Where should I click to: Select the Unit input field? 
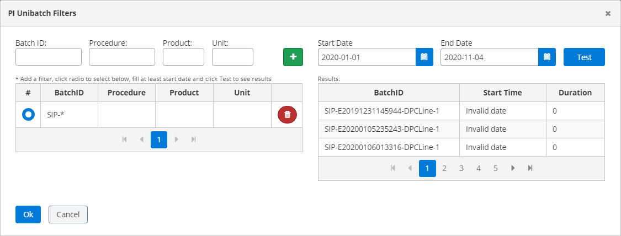point(232,57)
